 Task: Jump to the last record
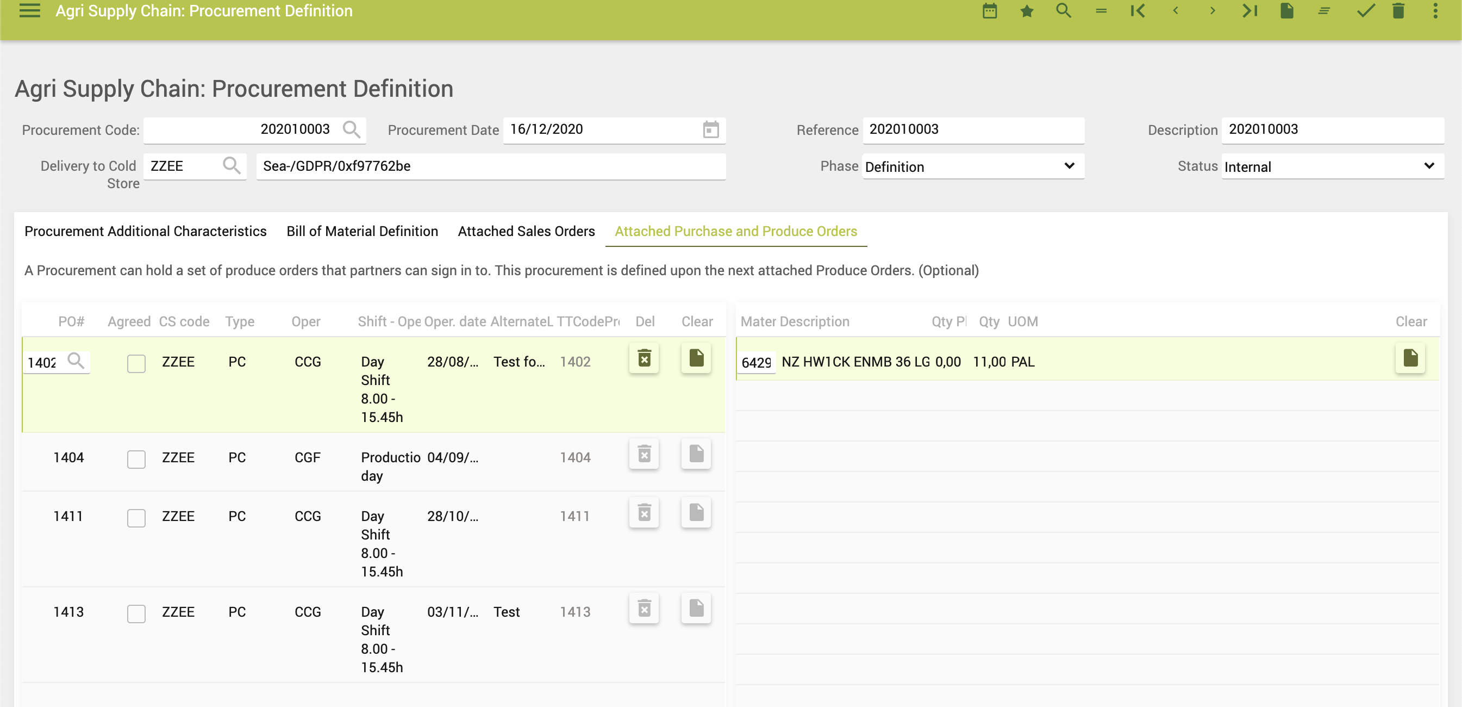1249,11
